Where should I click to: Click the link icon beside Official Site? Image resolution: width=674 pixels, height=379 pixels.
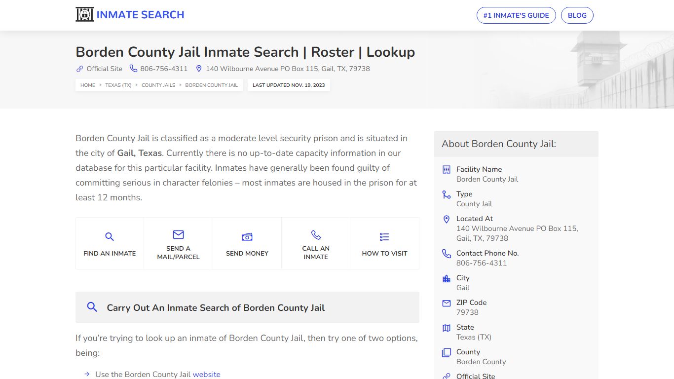[79, 69]
